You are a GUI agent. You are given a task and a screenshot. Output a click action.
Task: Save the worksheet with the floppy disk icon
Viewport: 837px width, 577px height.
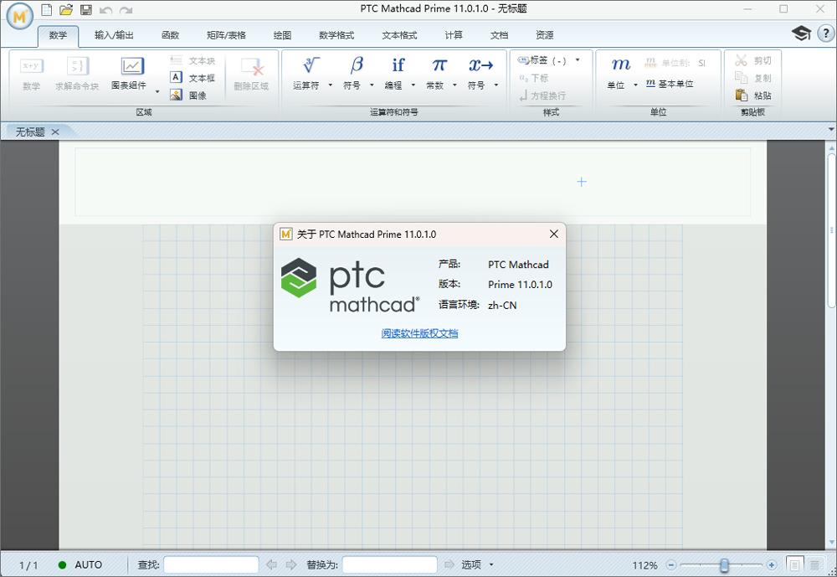86,9
